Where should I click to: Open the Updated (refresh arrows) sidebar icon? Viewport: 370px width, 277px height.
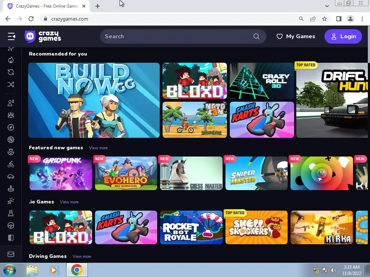11,72
